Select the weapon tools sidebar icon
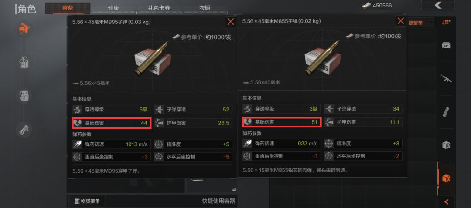This screenshot has width=471, height=208. [x=24, y=130]
